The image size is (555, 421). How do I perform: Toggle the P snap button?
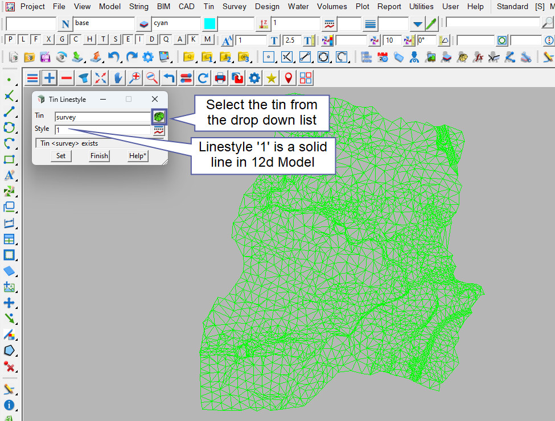(x=10, y=39)
